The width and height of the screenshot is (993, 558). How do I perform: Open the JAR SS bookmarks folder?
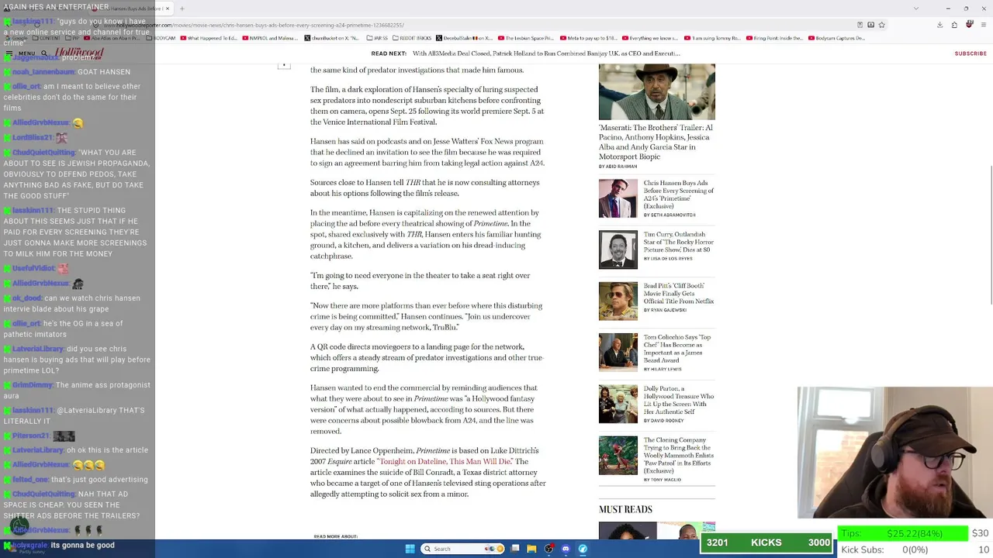378,38
